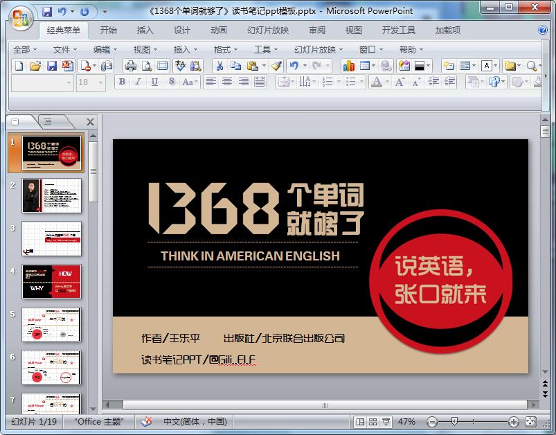Expand the font size 18 dropdown
The height and width of the screenshot is (435, 556).
pyautogui.click(x=100, y=82)
